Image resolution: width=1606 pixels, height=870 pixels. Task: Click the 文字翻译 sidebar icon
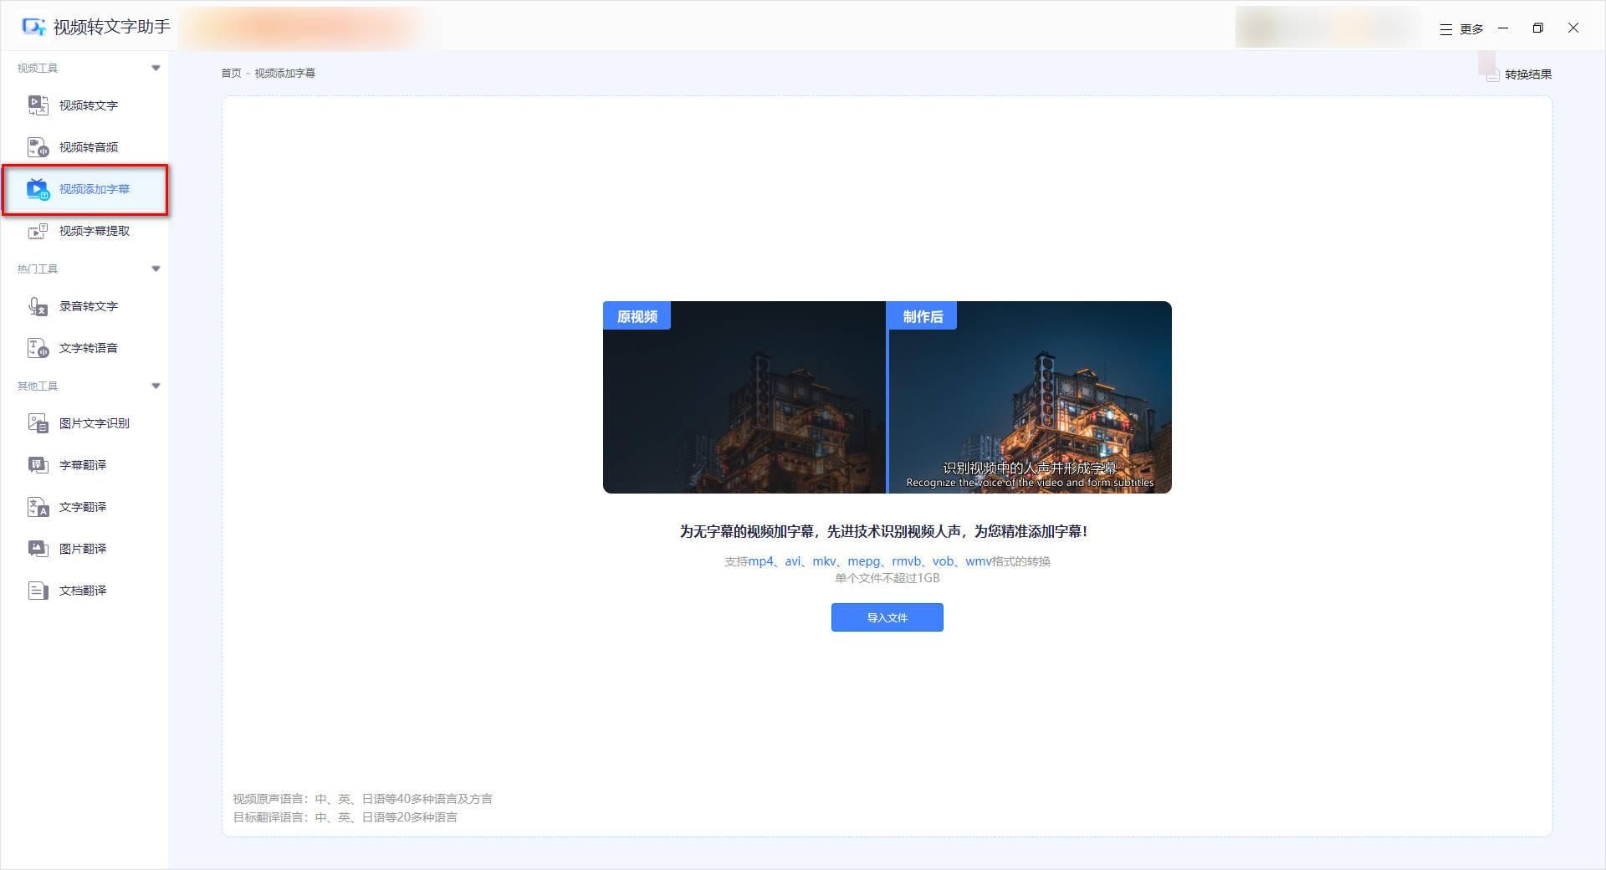point(38,507)
